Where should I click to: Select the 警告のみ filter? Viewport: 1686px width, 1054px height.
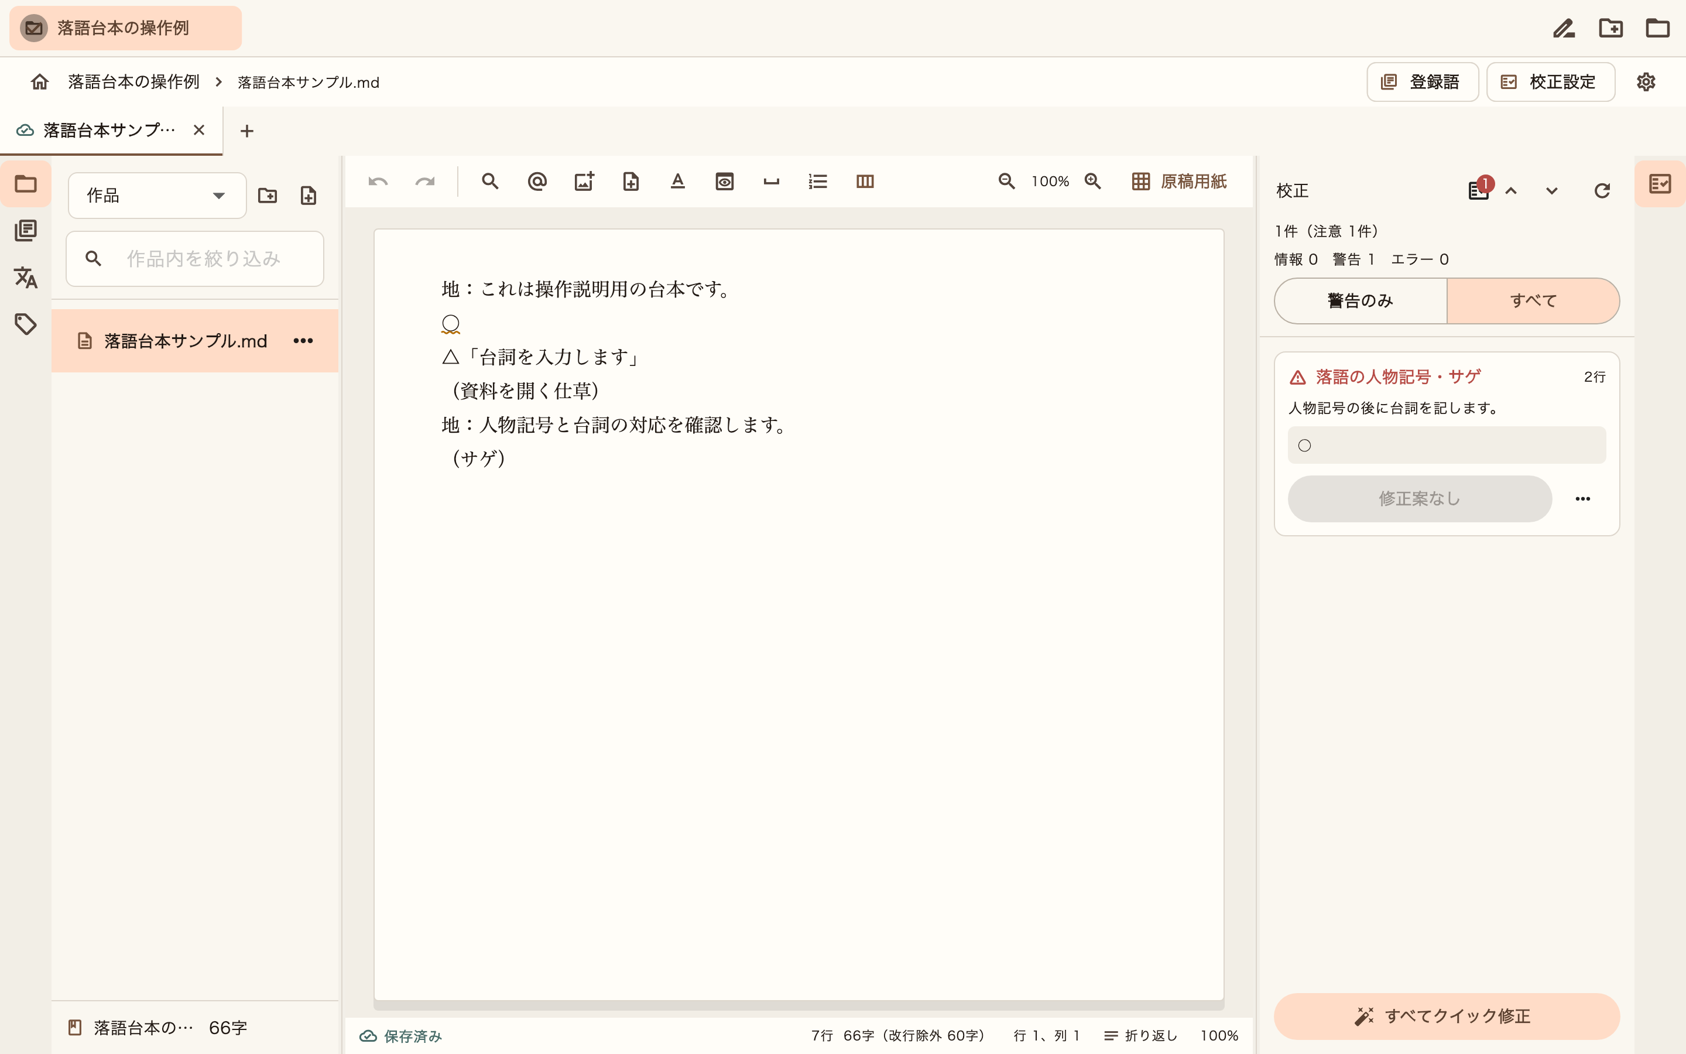click(1360, 301)
